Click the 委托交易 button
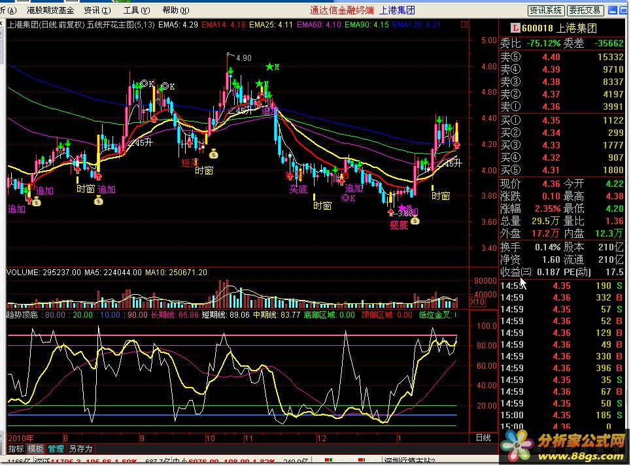 [x=585, y=10]
